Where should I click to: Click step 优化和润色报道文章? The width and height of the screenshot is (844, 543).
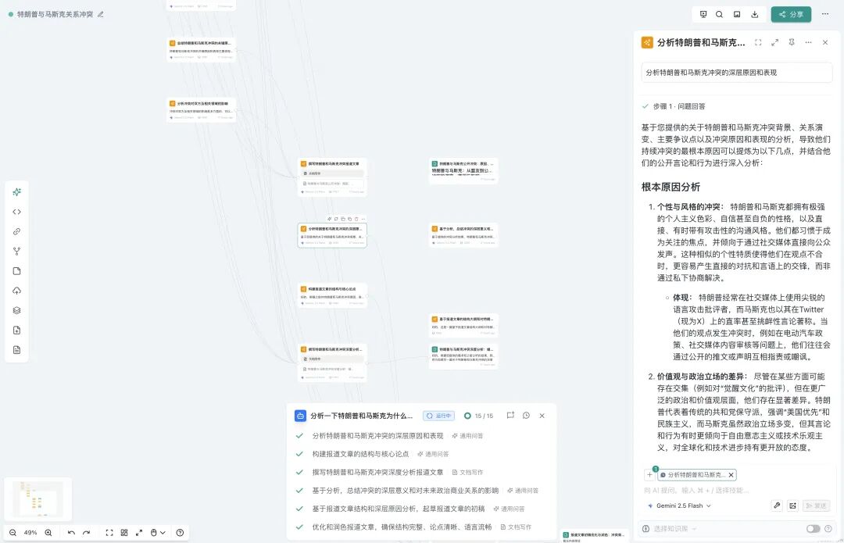(x=402, y=527)
